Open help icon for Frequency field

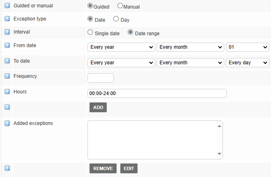coord(7,76)
